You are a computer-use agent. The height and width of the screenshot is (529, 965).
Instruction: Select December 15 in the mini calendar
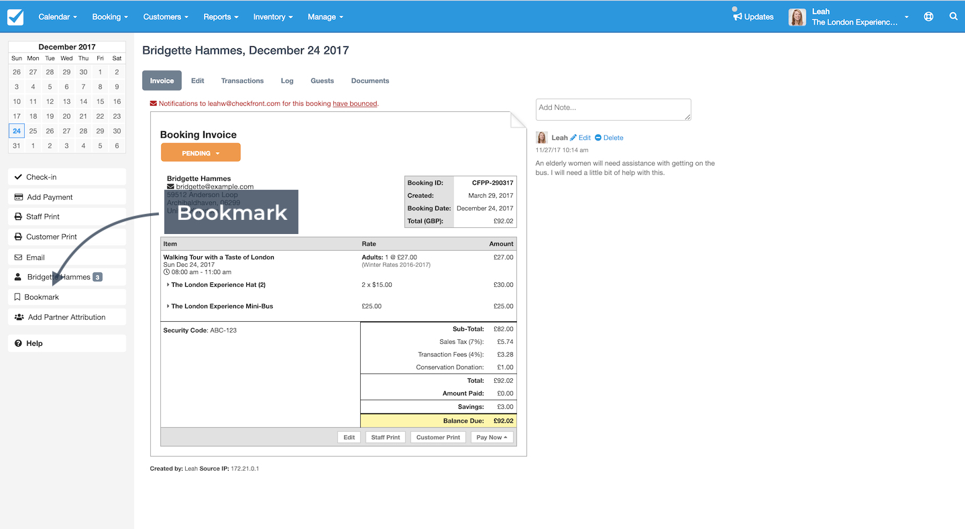100,101
